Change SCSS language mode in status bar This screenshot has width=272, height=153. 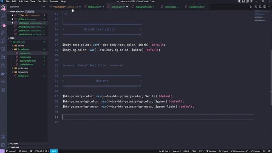click(201, 151)
